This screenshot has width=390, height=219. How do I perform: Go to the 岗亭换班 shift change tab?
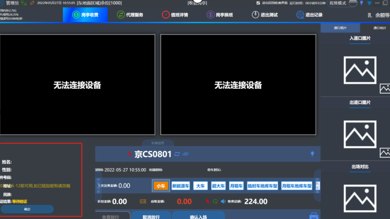(x=220, y=15)
